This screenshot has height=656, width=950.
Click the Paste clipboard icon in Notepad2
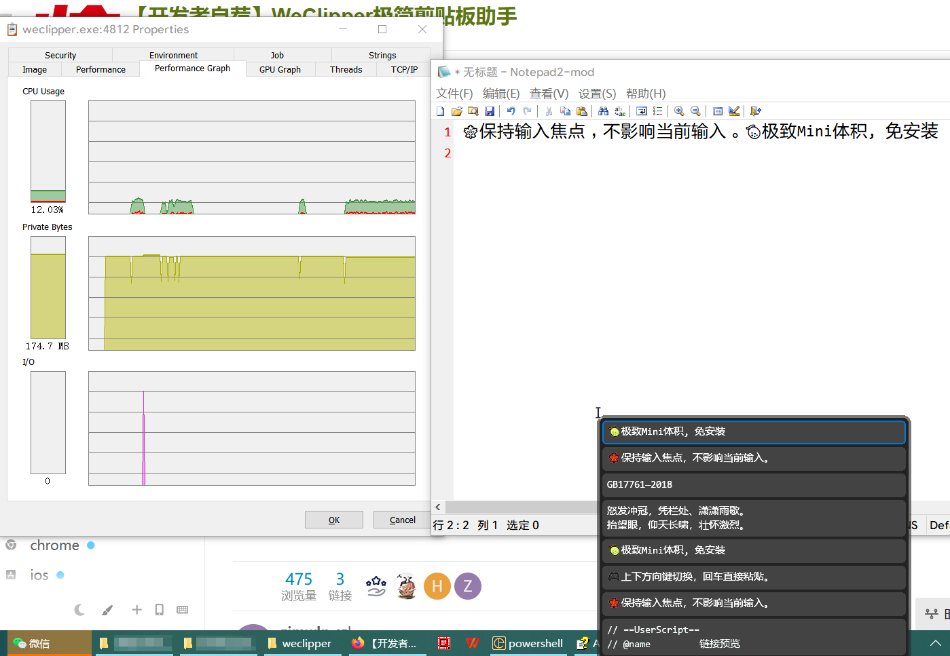click(x=582, y=111)
